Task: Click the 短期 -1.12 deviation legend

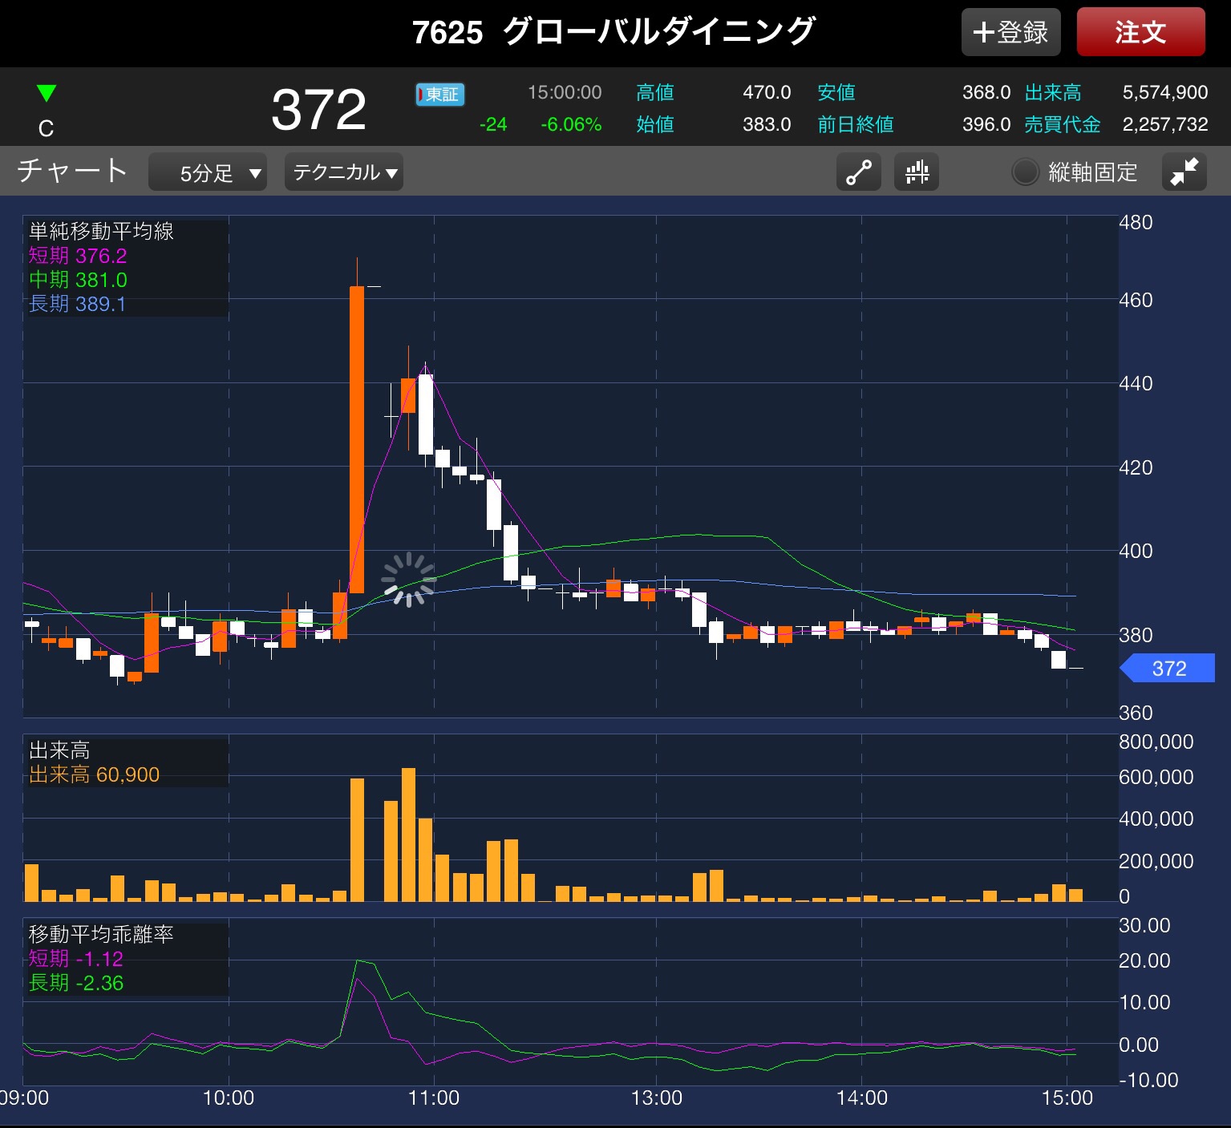Action: point(76,959)
